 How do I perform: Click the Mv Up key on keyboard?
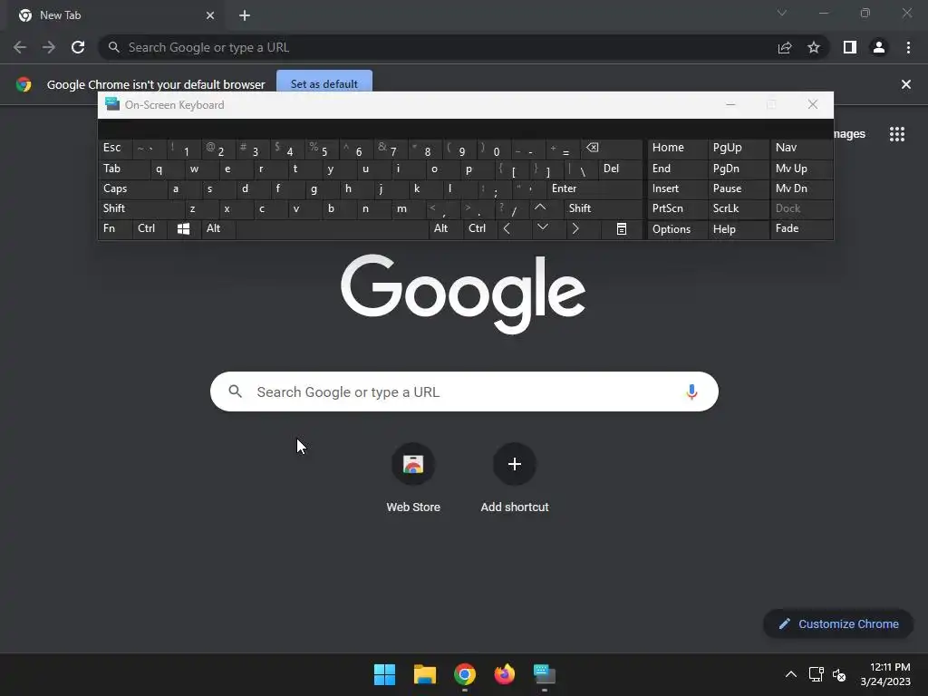coord(801,169)
